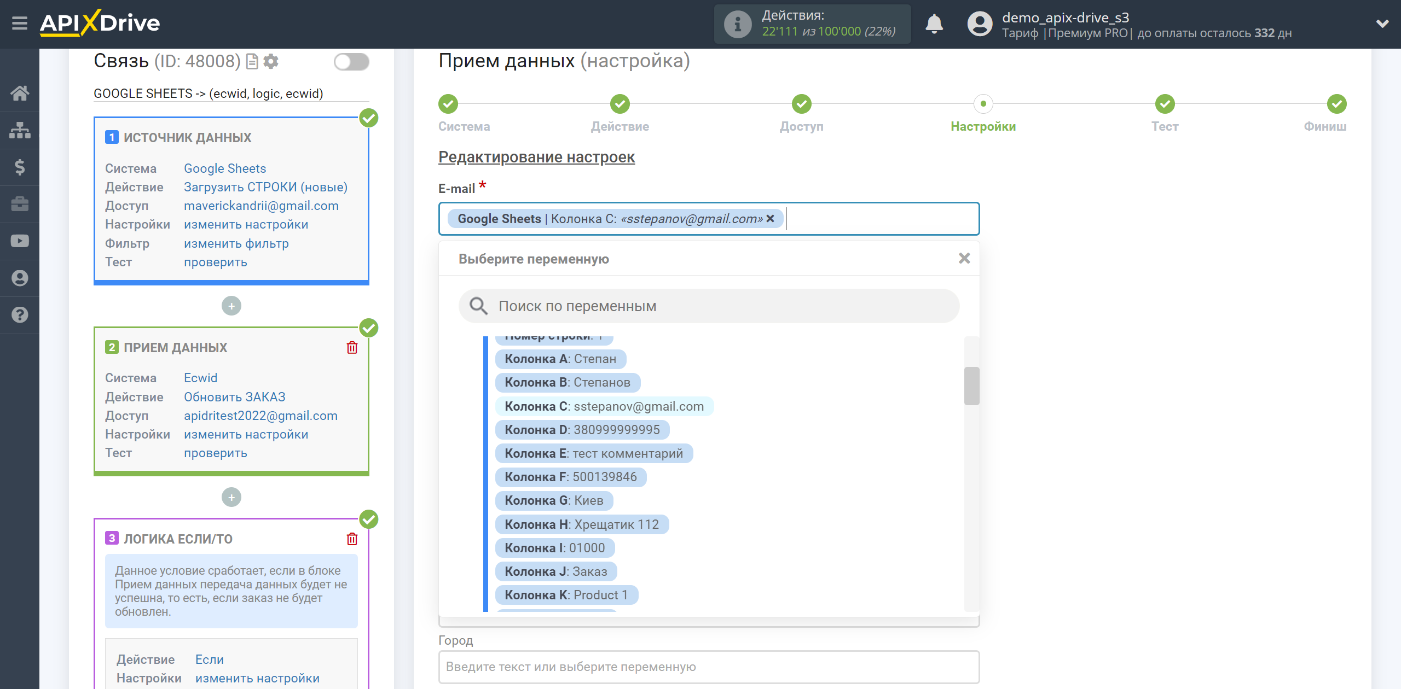Screen dimensions: 1401x689
Task: Add block after Ecwid data receiver
Action: pyautogui.click(x=231, y=497)
